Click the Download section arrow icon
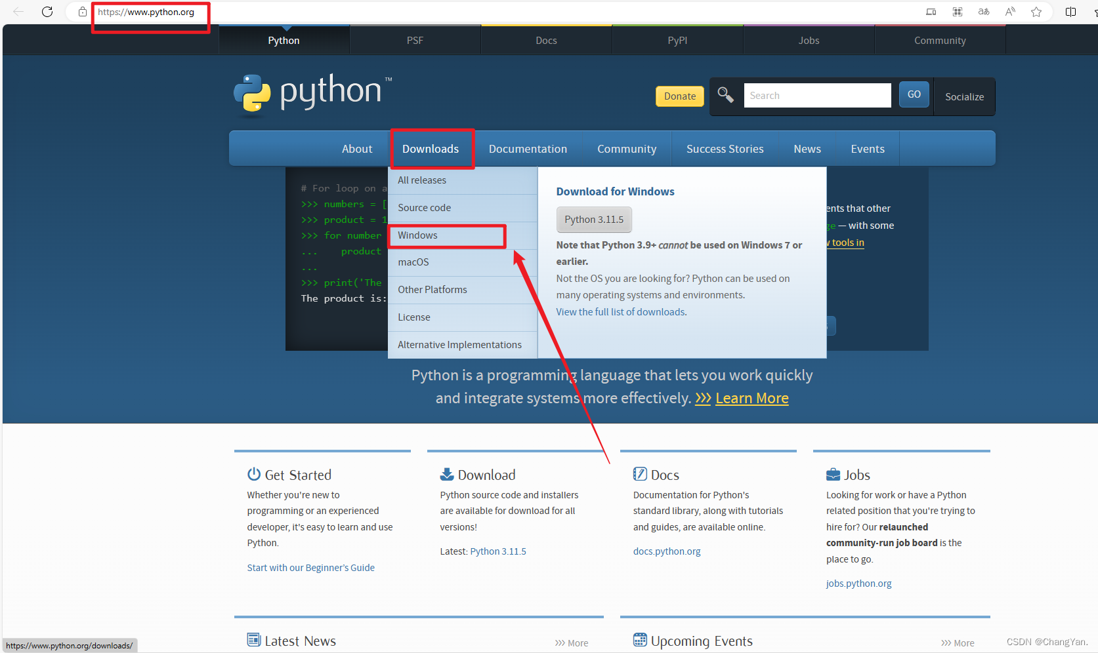 tap(447, 474)
